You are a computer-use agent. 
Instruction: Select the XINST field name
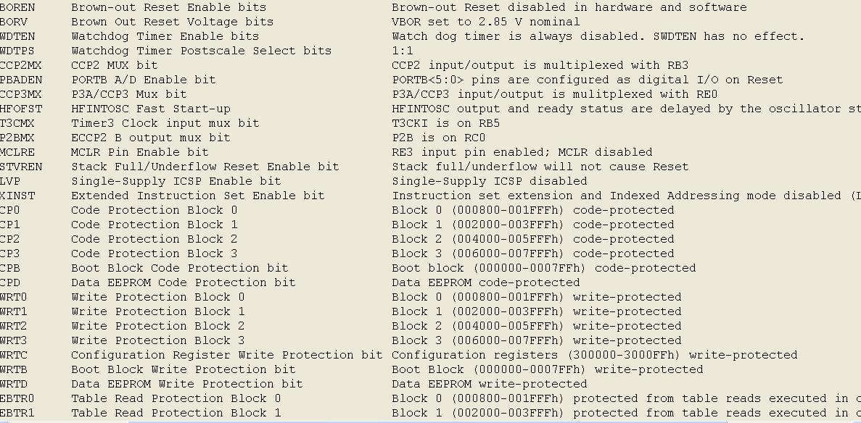[x=17, y=196]
